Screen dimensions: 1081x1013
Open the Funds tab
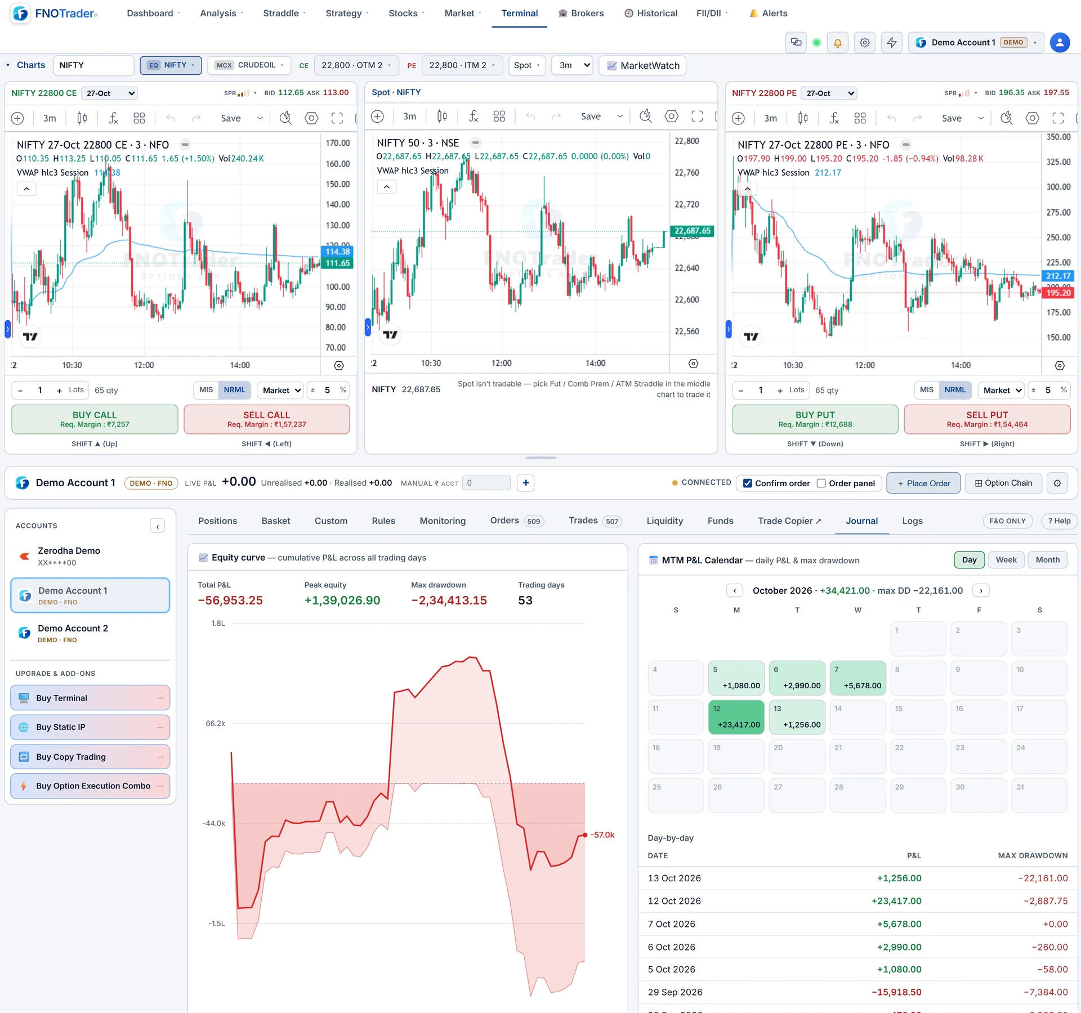(720, 521)
